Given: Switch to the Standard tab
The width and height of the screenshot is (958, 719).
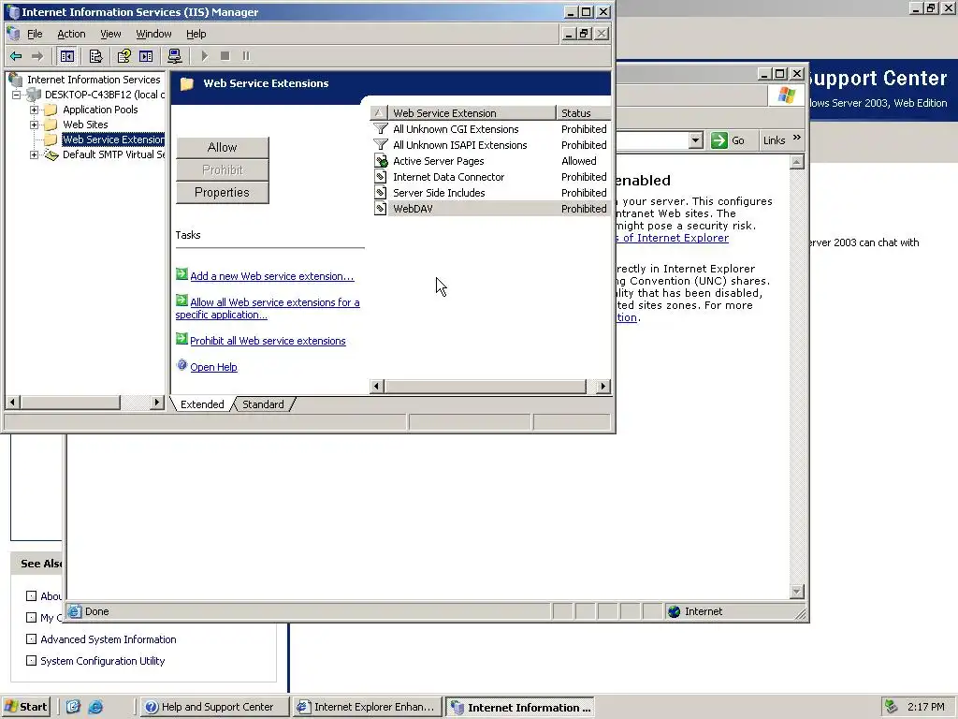Looking at the screenshot, I should click(263, 404).
